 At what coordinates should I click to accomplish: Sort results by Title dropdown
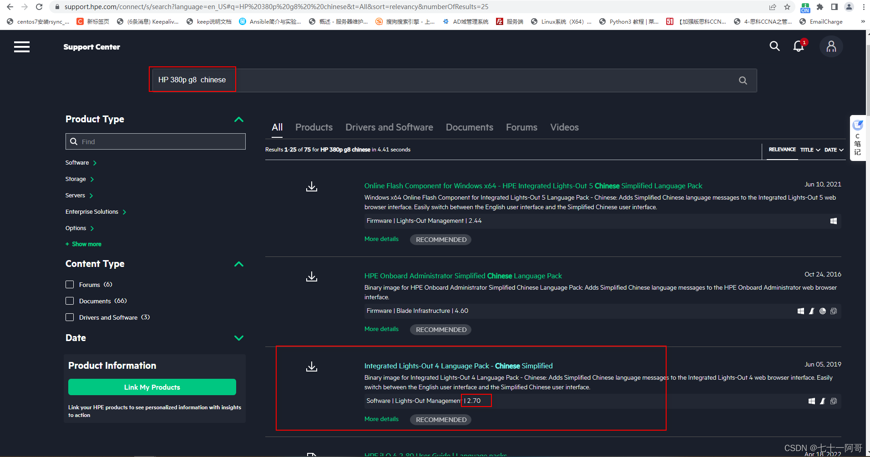click(x=810, y=150)
